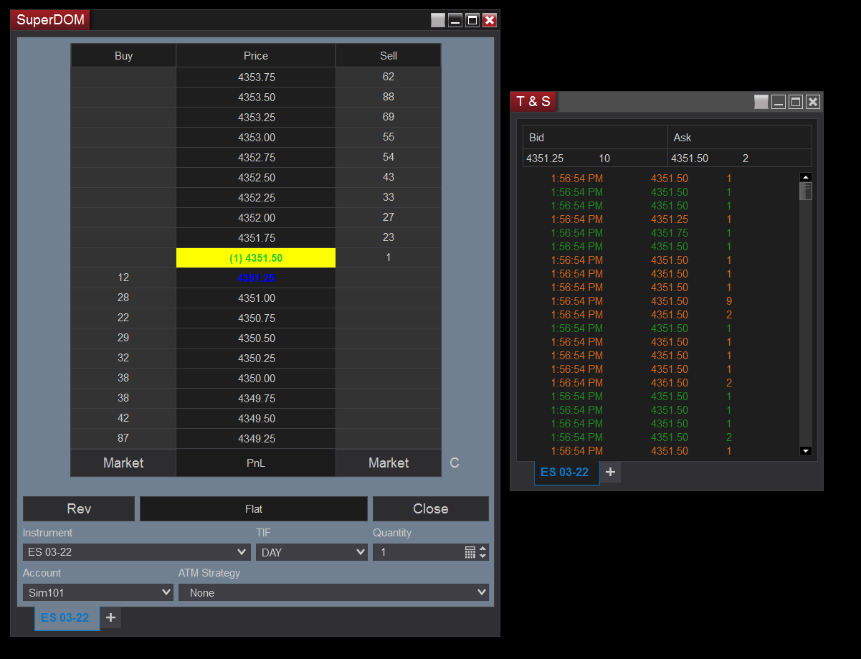
Task: Click the price cell 4352.00
Action: (256, 218)
